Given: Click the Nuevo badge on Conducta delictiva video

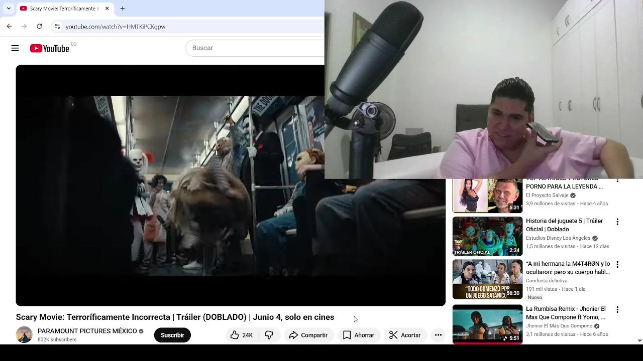Looking at the screenshot, I should coord(534,297).
